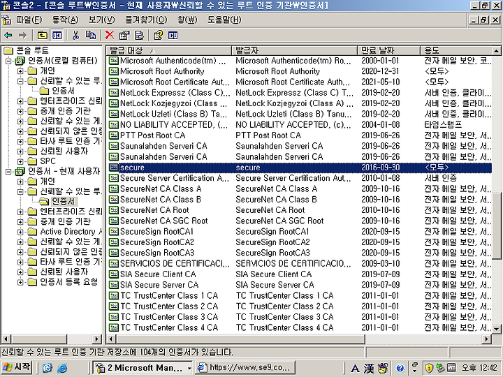Open the taskbar group dropdown for Microsoft Man...

(189, 368)
